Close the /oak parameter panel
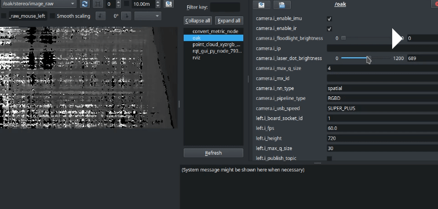The width and height of the screenshot is (438, 209). [x=435, y=4]
